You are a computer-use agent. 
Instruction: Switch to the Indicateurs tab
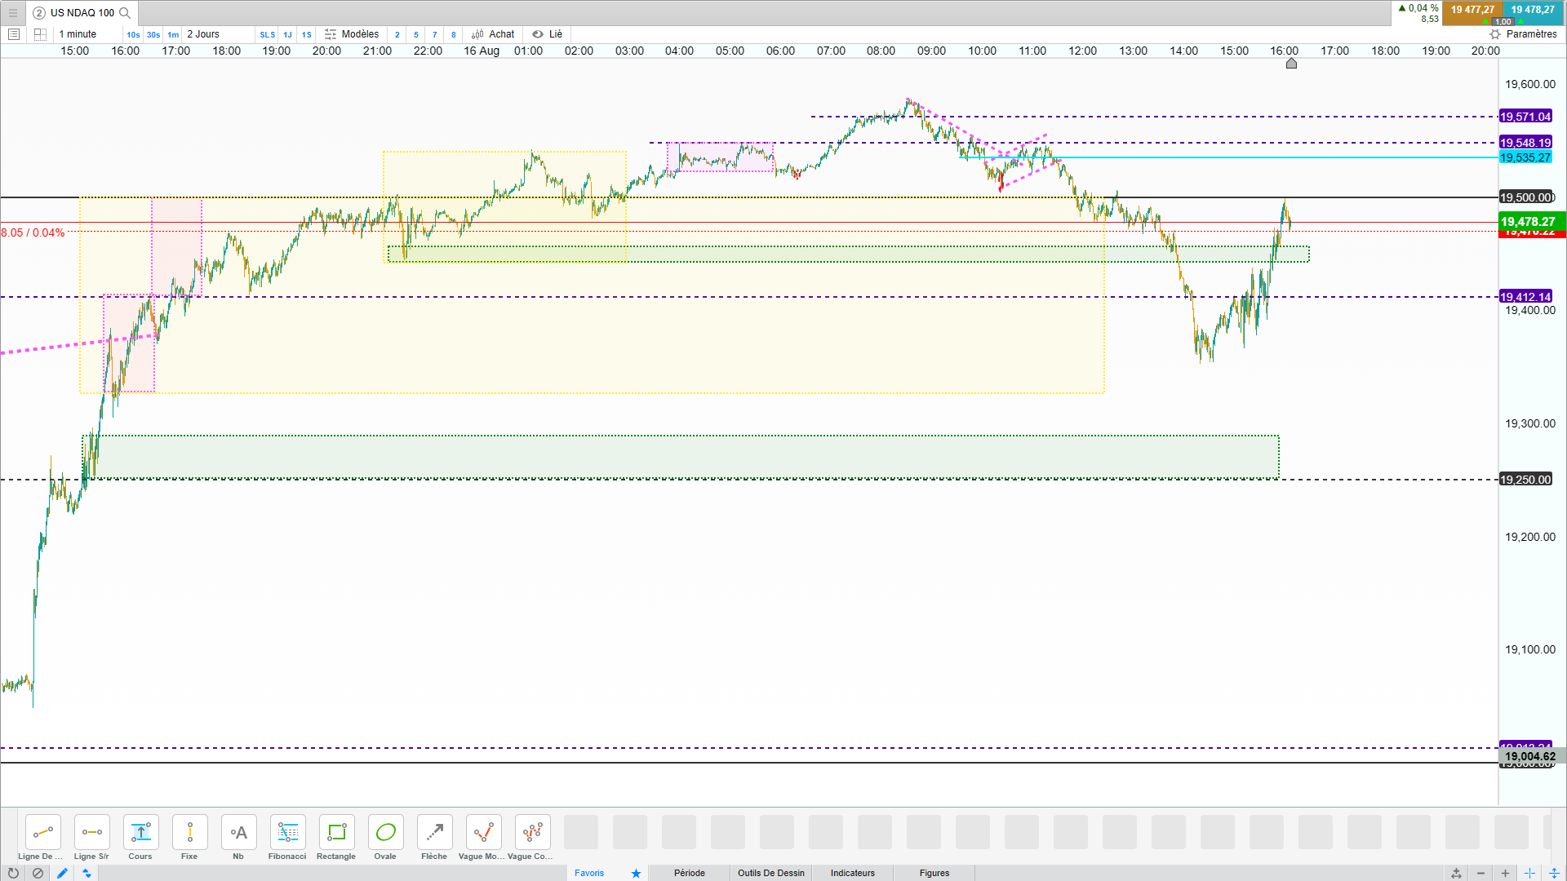(x=852, y=873)
